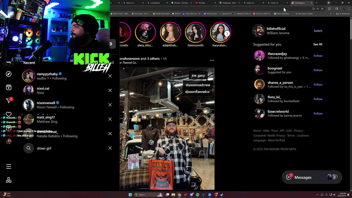
Task: Open the Explore compass icon in sidebar
Action: coord(9,74)
